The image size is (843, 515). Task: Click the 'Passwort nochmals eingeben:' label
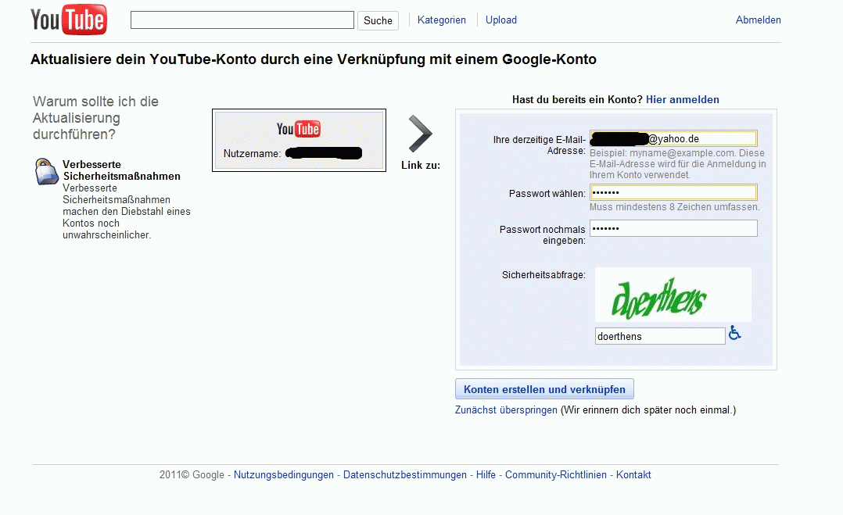click(x=543, y=234)
